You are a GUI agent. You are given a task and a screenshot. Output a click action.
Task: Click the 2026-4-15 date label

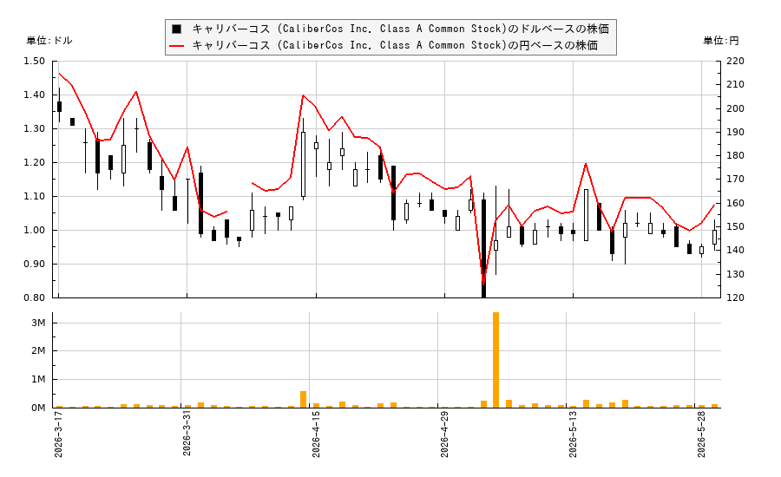pos(316,435)
